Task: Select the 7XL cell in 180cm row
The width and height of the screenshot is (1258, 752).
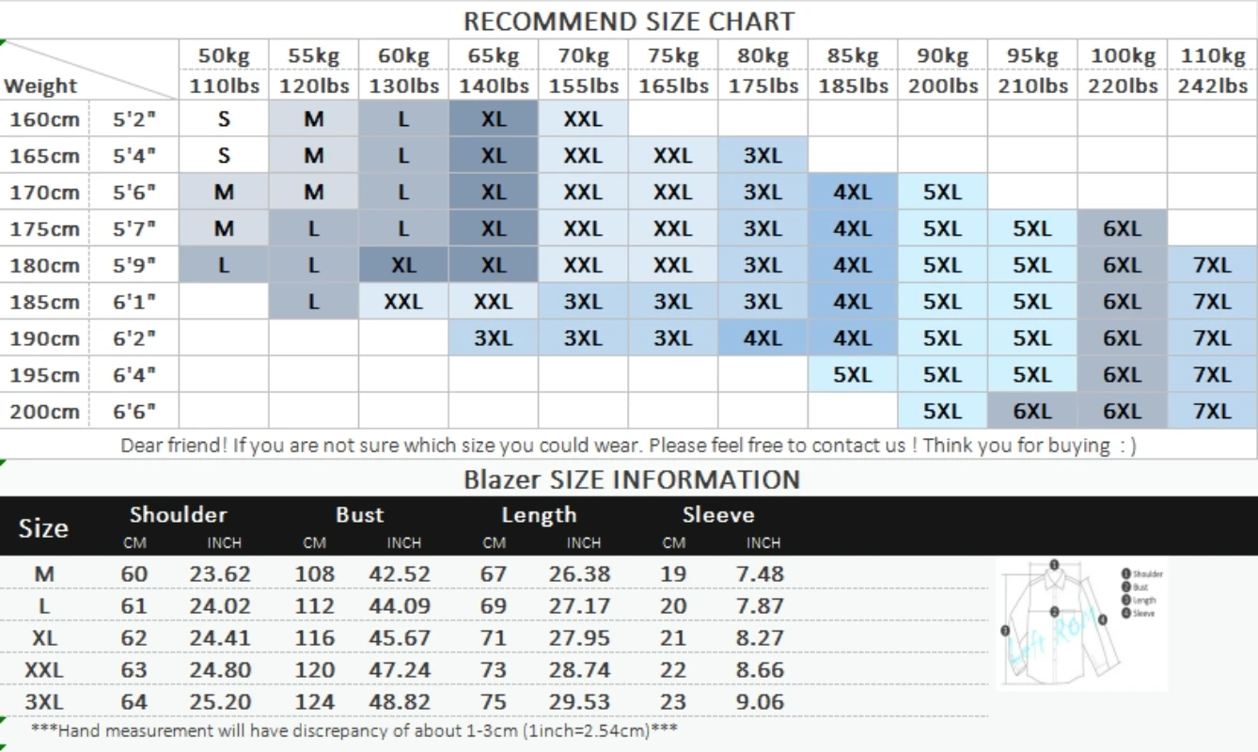Action: pos(1213,265)
